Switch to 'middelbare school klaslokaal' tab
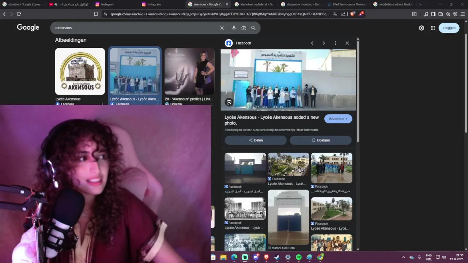Viewport: 468px width, 263px height. click(393, 4)
